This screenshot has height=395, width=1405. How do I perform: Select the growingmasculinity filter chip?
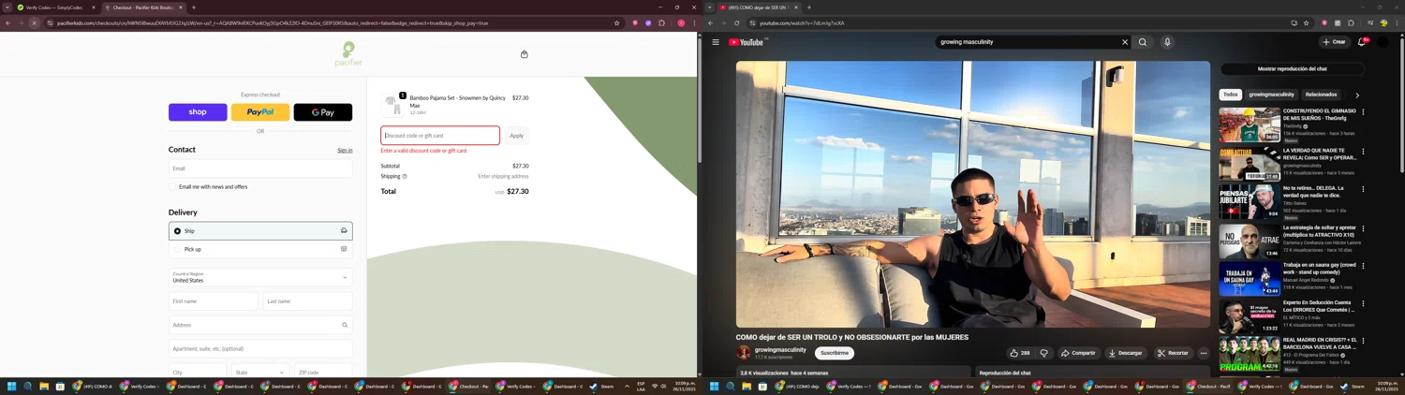click(x=1272, y=95)
